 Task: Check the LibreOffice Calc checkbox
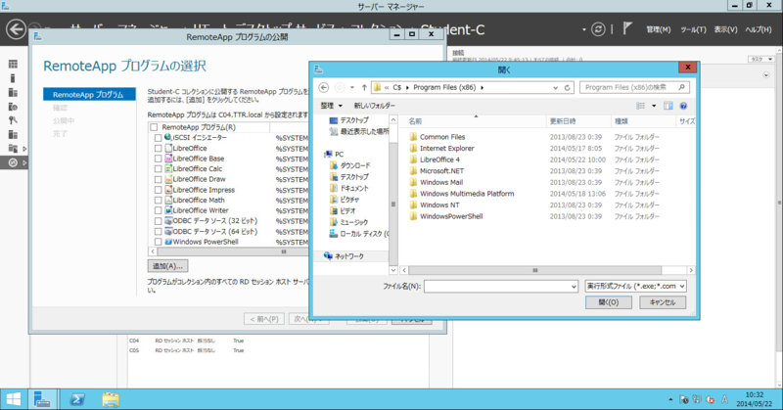tap(159, 169)
